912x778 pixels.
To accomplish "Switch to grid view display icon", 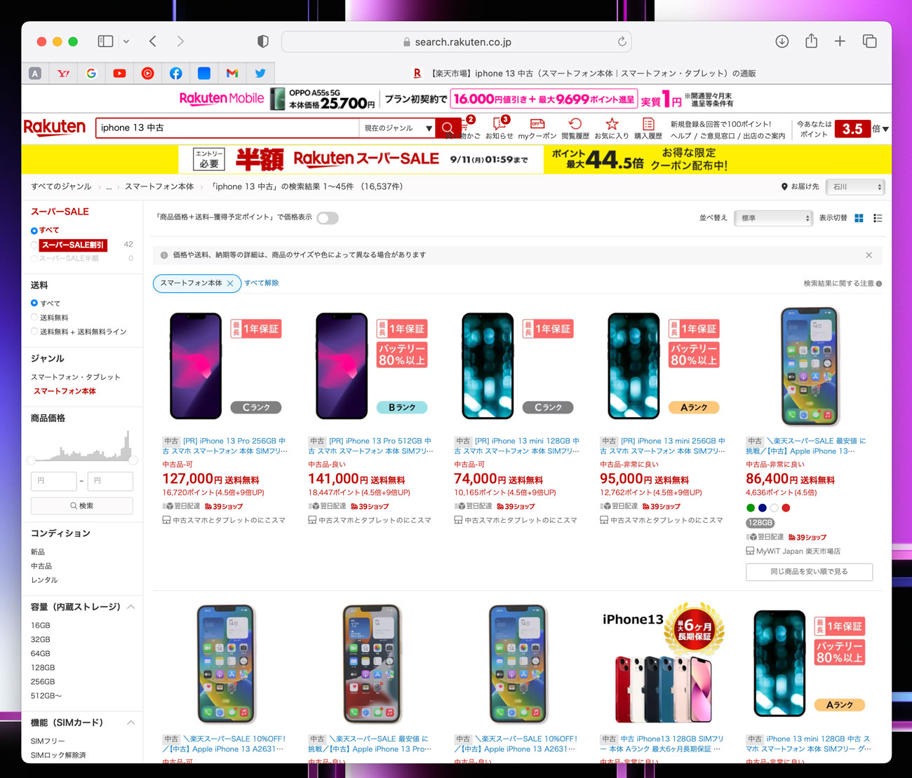I will [859, 218].
